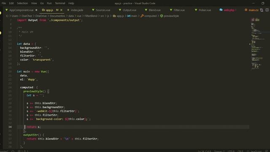
Task: Open the View menu
Action: coord(34,3)
